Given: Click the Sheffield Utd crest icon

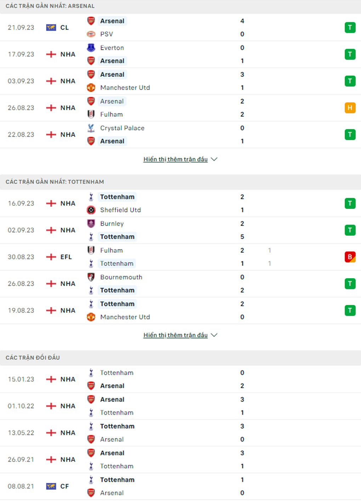Looking at the screenshot, I should 91,210.
